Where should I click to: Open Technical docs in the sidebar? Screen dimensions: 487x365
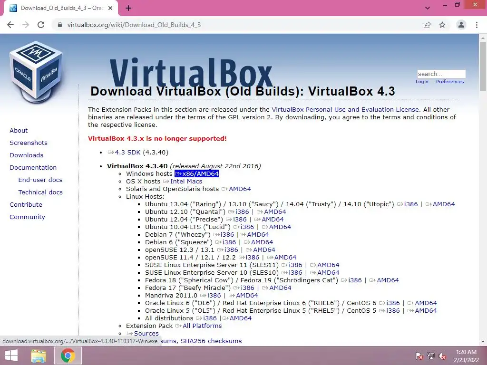tap(40, 192)
